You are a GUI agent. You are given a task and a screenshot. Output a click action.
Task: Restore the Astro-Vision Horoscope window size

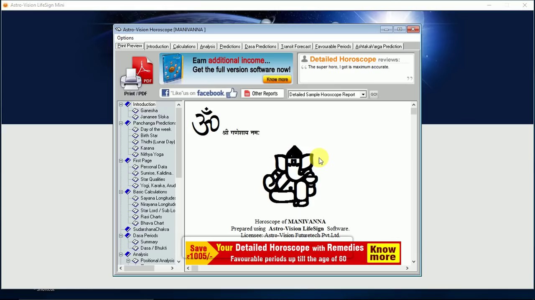[x=400, y=29]
